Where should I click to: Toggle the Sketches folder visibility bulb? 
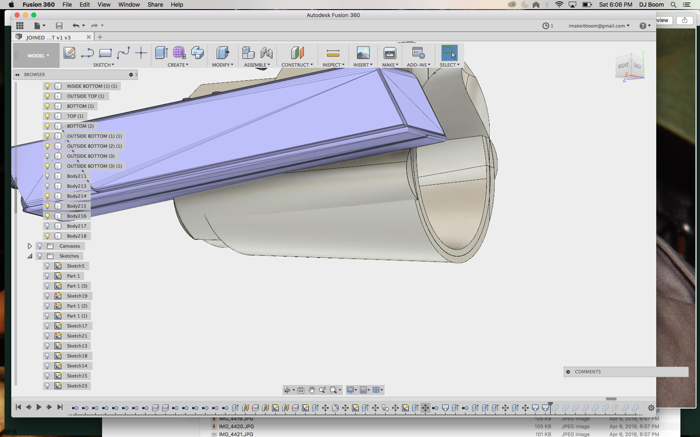[x=40, y=256]
